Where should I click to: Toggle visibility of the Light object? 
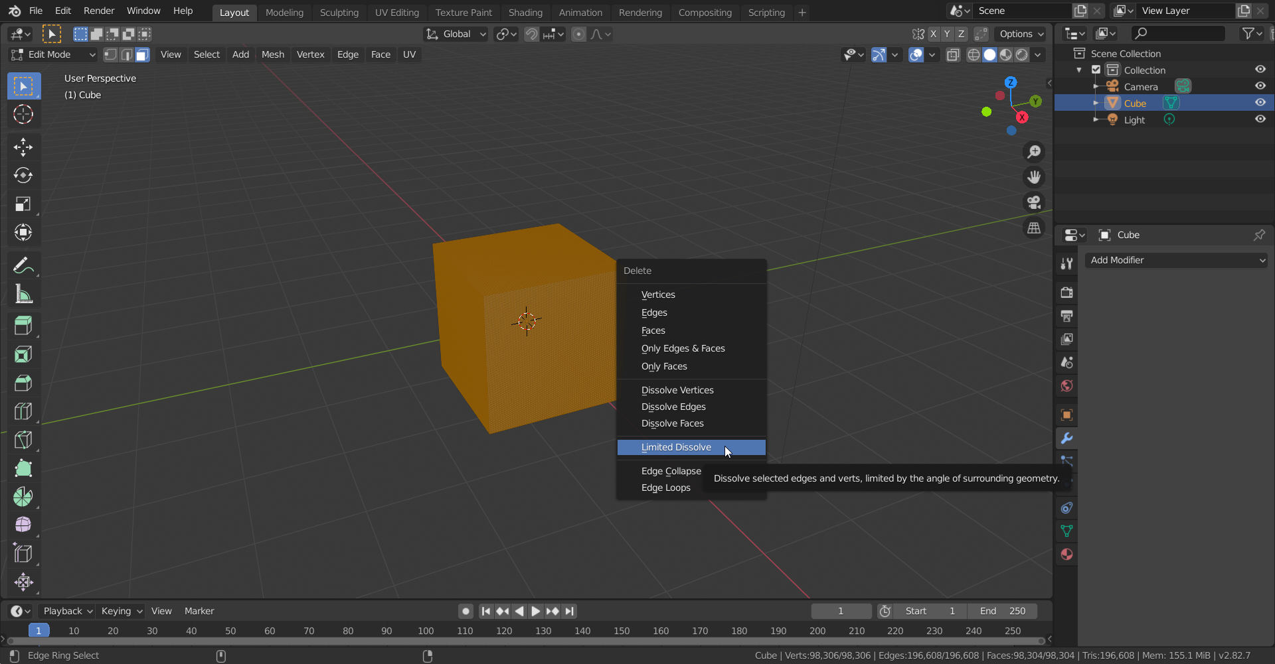point(1260,119)
